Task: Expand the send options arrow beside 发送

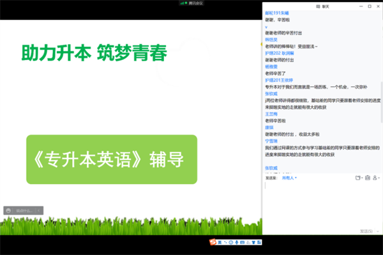Action: [378, 231]
